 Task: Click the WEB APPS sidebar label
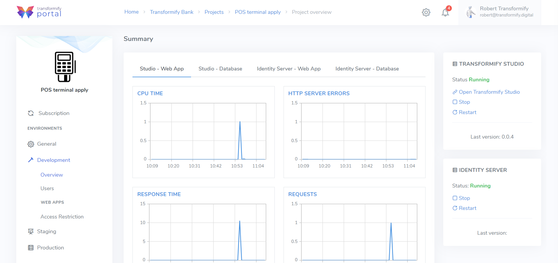pos(52,202)
